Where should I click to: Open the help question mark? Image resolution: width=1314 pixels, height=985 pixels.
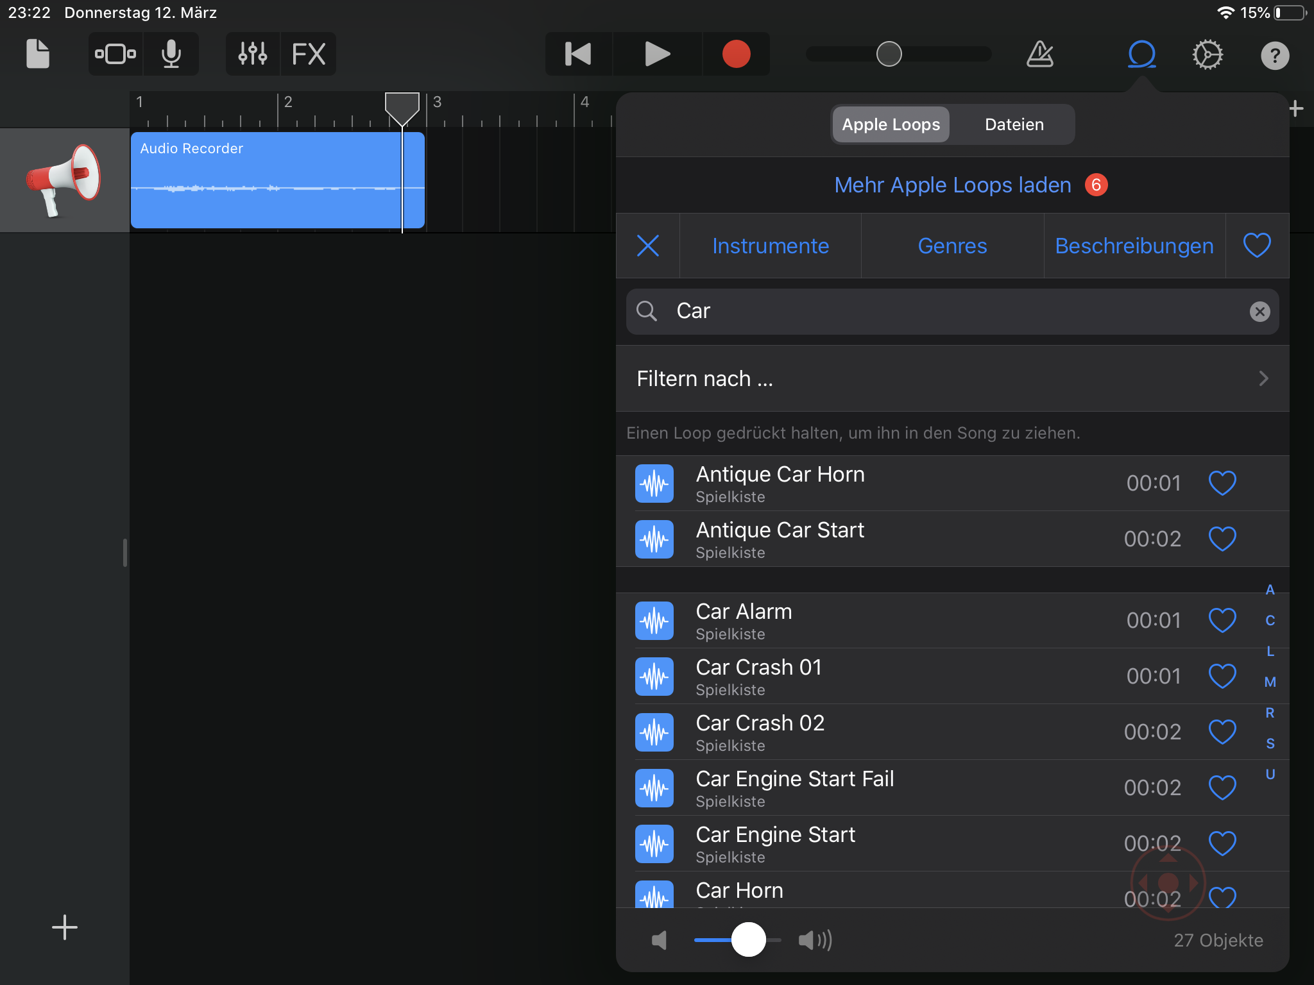[1274, 56]
